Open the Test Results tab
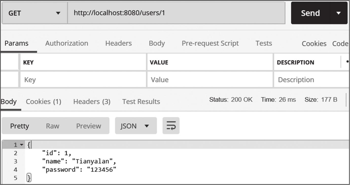Viewport: 350px width, 185px height. (x=141, y=101)
